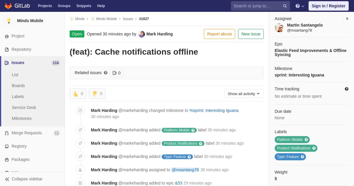Click Martin Santangelo's assignee avatar

click(279, 28)
